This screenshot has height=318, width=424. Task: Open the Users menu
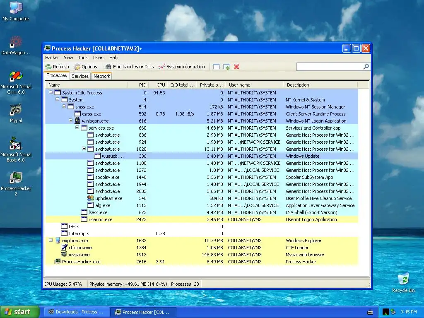point(99,58)
